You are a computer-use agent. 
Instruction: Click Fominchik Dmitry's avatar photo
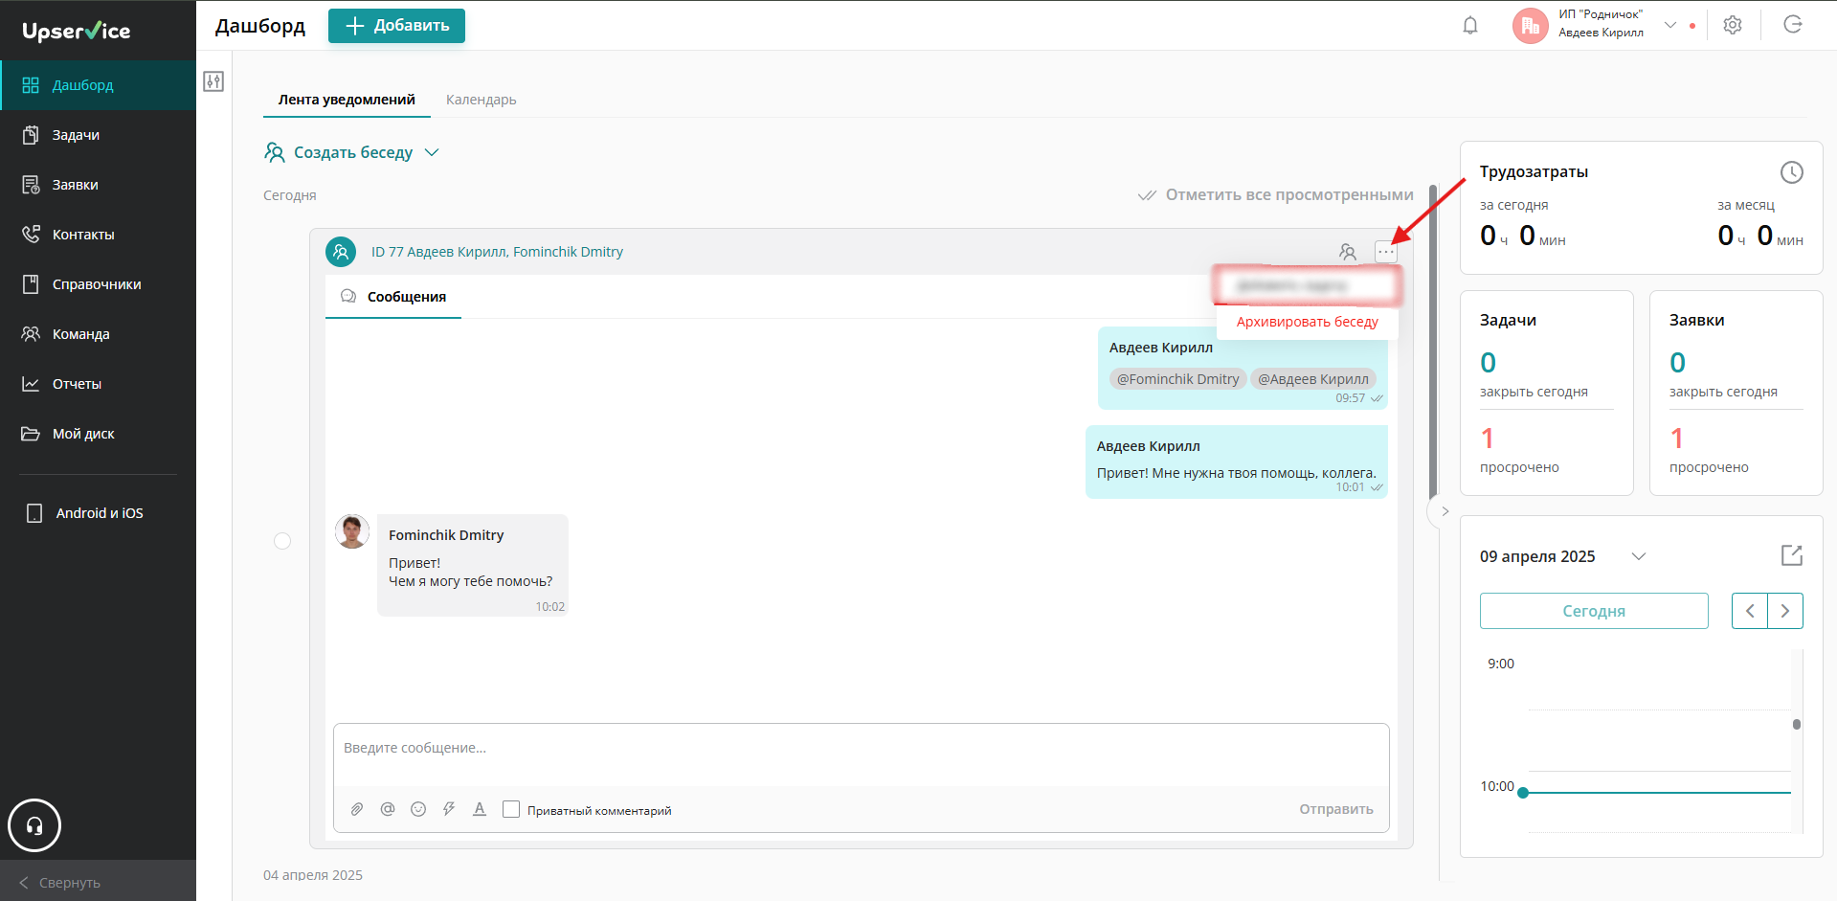[352, 531]
